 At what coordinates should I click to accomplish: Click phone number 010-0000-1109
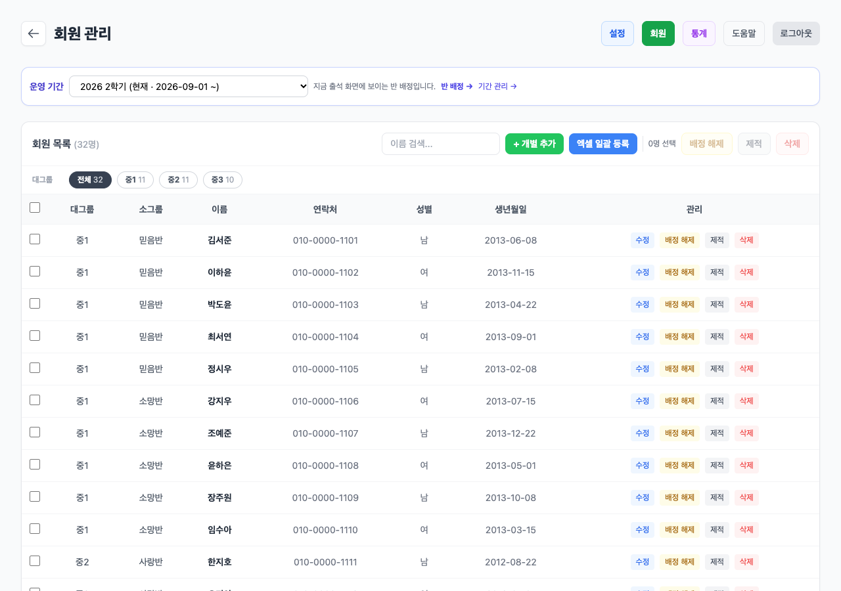pos(325,498)
